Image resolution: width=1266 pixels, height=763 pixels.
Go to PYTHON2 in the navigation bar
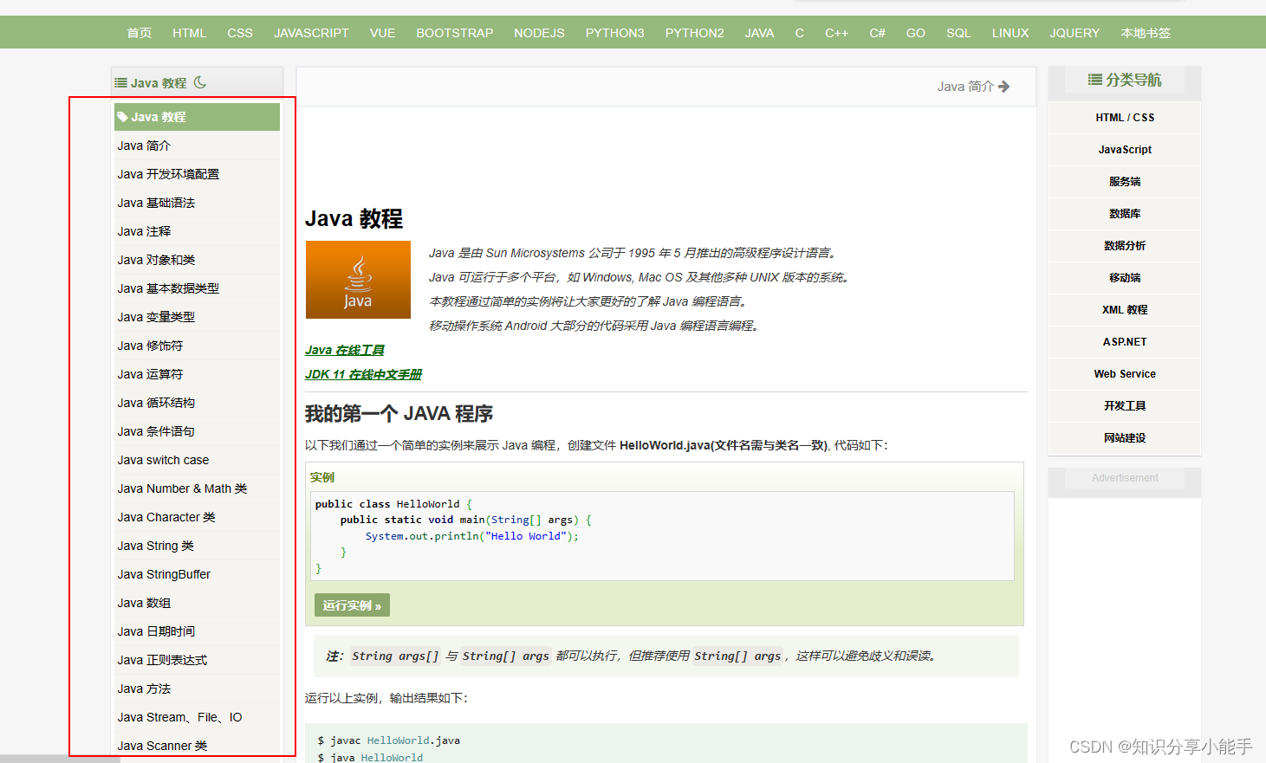tap(694, 33)
